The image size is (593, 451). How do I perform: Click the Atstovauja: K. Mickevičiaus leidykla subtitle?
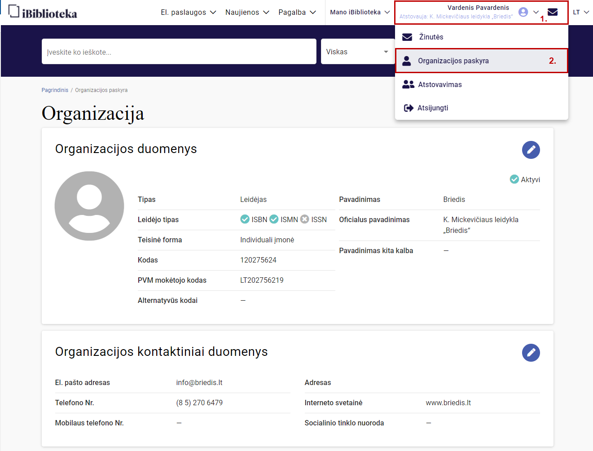click(456, 17)
